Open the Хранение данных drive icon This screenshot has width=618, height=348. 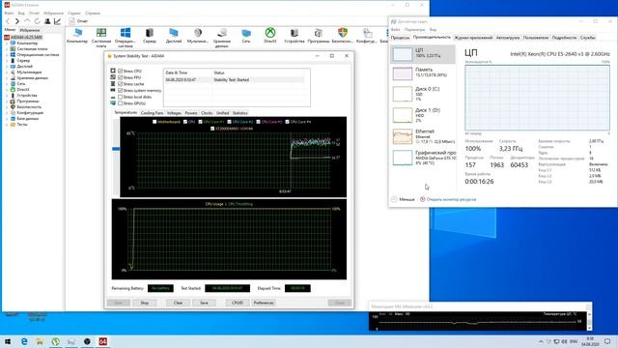pyautogui.click(x=222, y=33)
